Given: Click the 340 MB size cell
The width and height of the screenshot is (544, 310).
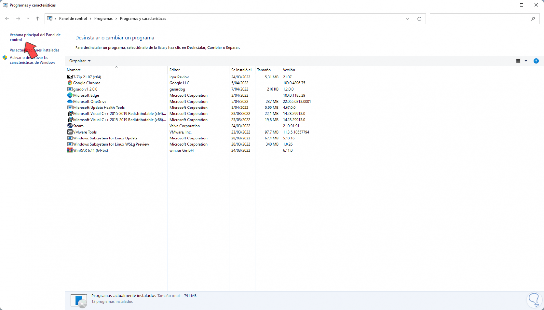Looking at the screenshot, I should coord(272,144).
